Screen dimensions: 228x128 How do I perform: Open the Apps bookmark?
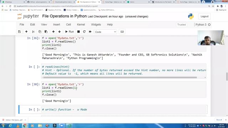pyautogui.click(x=5, y=10)
